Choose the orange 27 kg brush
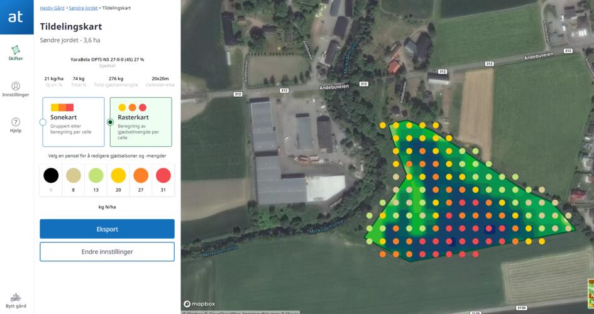594x314 pixels. (141, 175)
